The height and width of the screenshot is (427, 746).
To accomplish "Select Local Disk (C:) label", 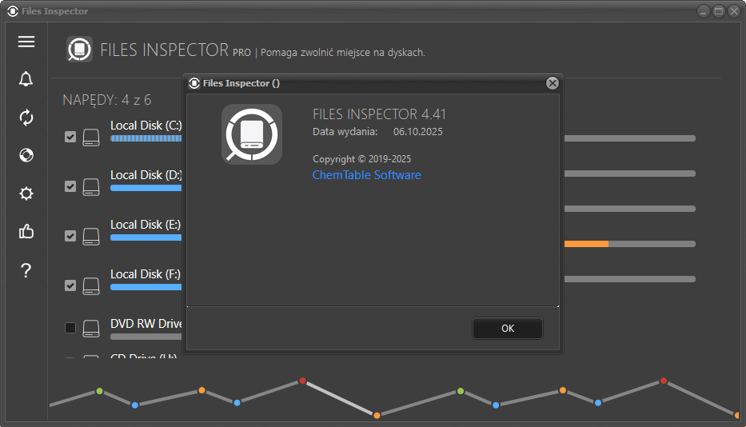I will click(146, 126).
